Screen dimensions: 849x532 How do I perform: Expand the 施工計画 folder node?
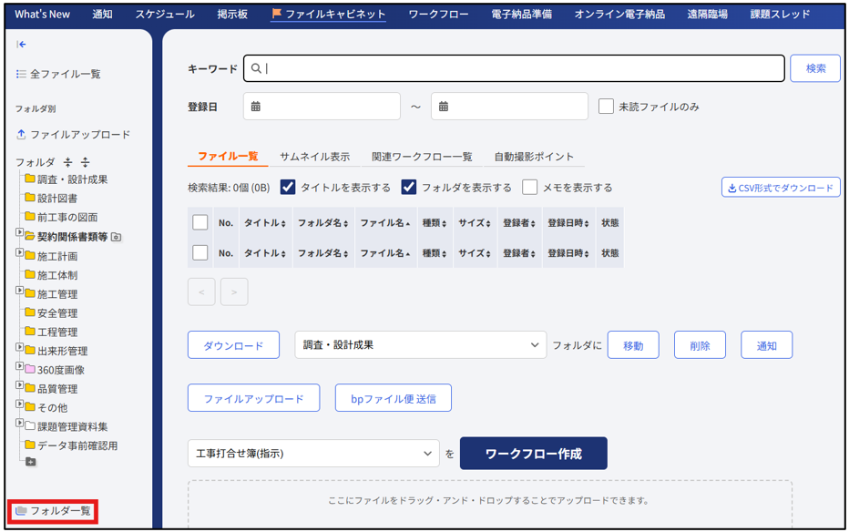[x=19, y=252]
